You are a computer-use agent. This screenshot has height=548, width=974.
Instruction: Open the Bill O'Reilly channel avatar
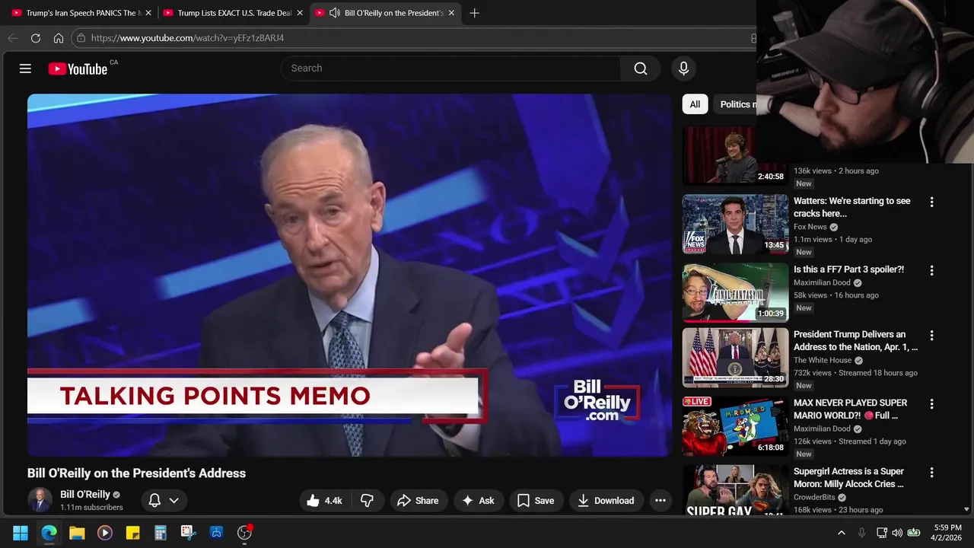pos(40,500)
